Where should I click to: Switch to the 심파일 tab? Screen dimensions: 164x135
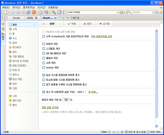[x=33, y=18]
